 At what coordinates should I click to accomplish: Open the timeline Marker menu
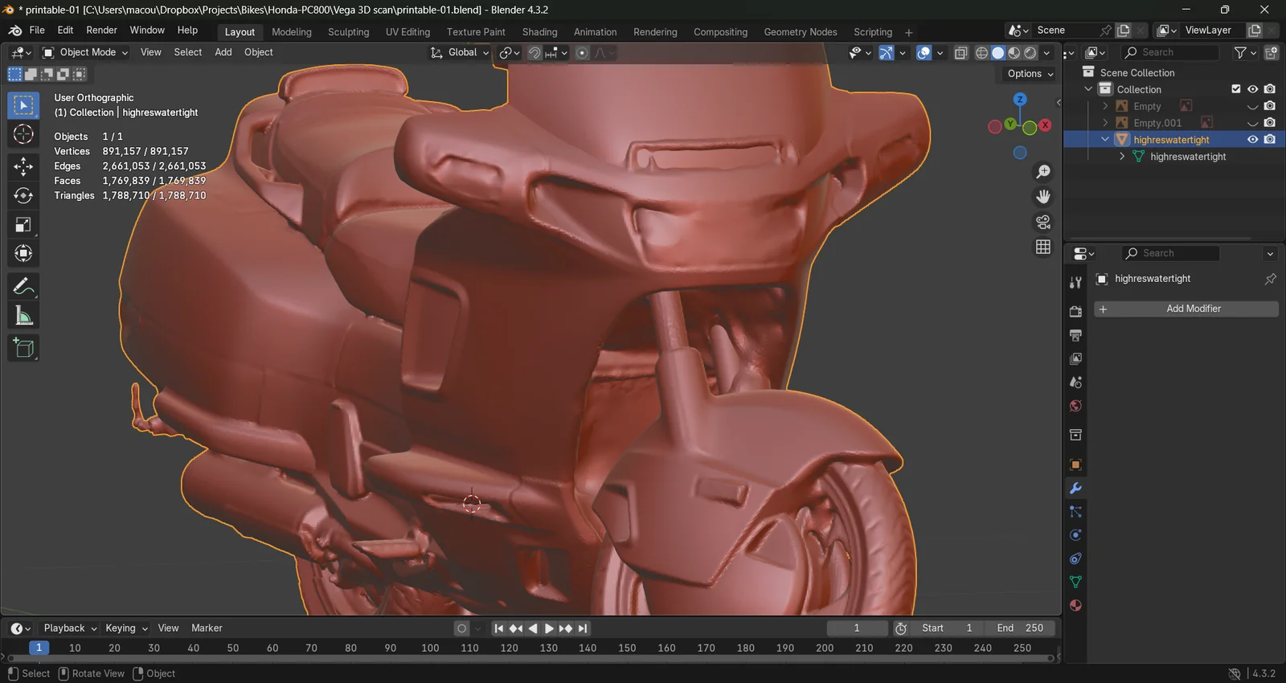coord(207,628)
